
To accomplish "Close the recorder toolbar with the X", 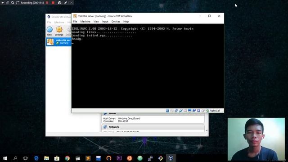I will pos(72,3).
